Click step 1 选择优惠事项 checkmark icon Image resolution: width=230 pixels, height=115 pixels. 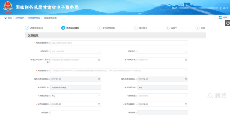click(x=27, y=28)
